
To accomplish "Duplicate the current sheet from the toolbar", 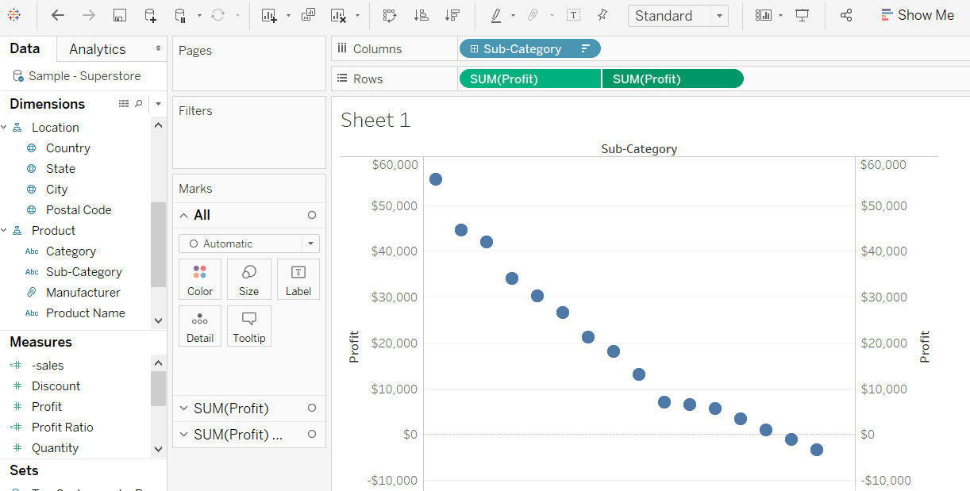I will coord(309,15).
